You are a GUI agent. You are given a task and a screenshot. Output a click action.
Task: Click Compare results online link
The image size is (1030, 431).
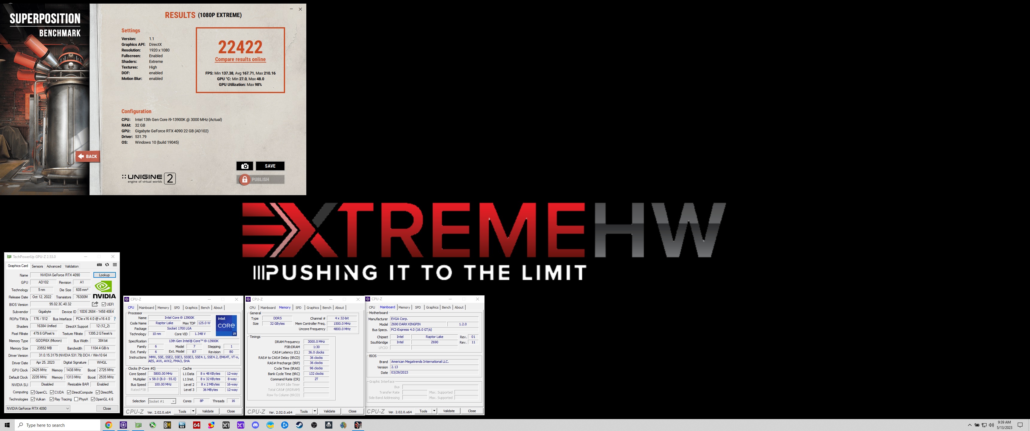240,59
